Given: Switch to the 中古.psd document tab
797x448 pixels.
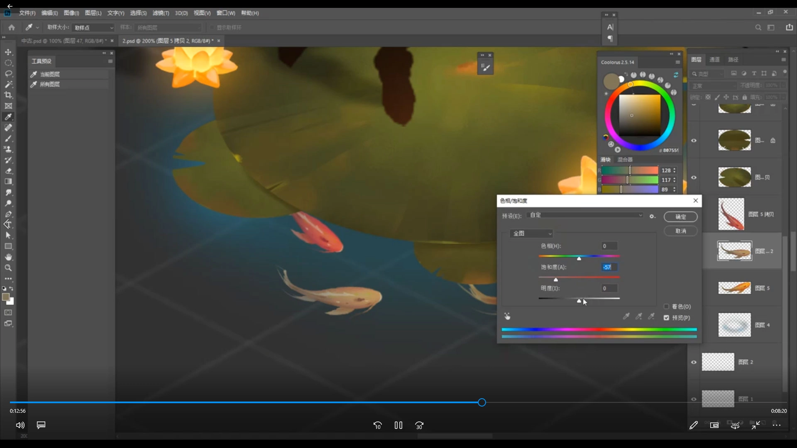Looking at the screenshot, I should click(62, 41).
